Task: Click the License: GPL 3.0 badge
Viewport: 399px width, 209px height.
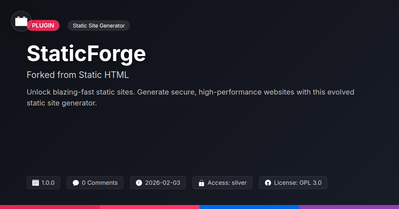Action: [x=293, y=183]
